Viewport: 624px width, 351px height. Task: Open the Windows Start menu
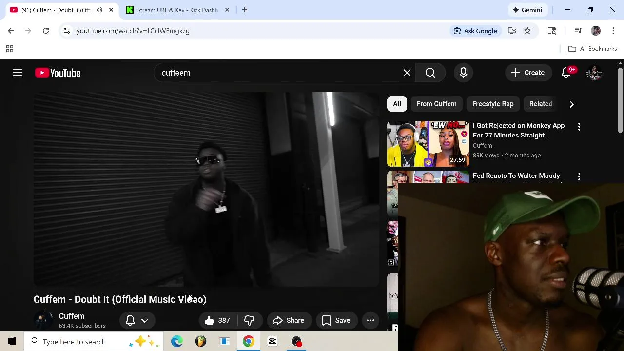pos(12,342)
